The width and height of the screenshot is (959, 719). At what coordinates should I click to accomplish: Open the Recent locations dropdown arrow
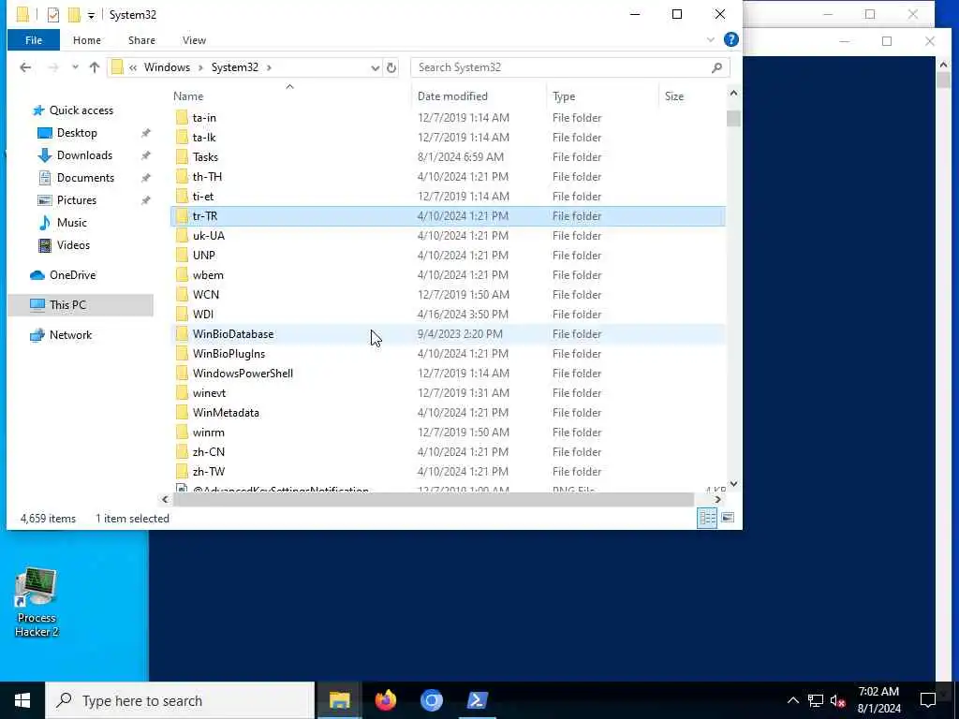point(75,67)
